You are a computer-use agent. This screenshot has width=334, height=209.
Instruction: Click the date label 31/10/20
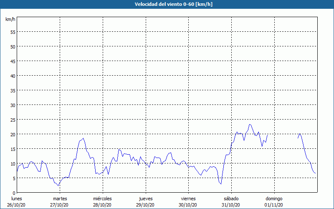231,205
